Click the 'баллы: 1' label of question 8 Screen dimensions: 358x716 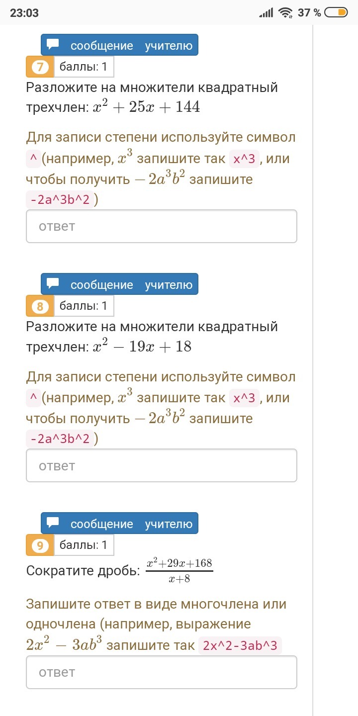[x=84, y=306]
